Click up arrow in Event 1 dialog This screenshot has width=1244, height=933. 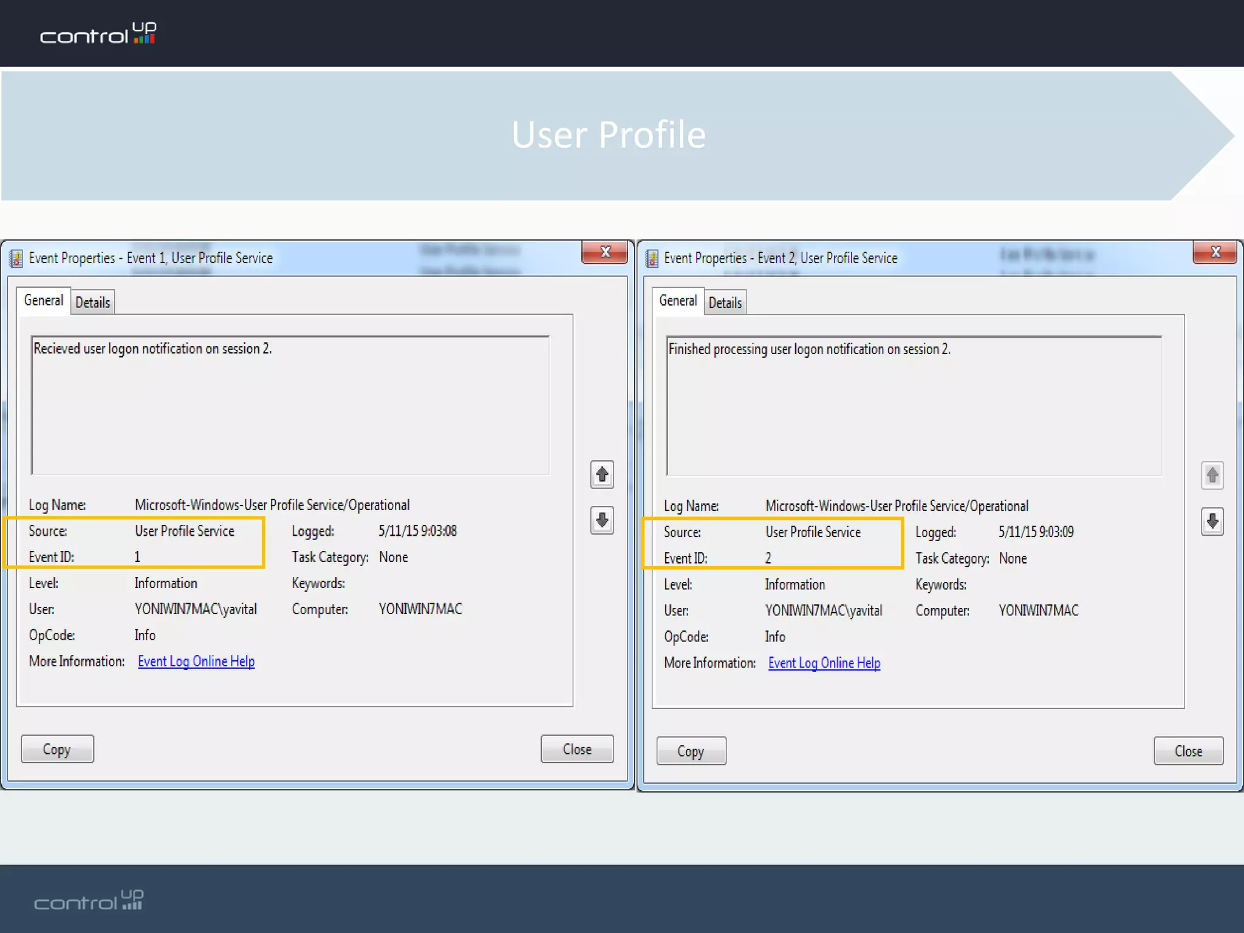tap(601, 474)
